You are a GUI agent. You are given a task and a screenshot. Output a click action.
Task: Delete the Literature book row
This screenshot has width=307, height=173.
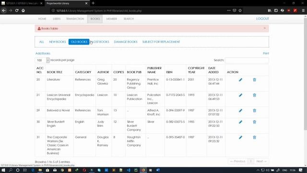[254, 80]
